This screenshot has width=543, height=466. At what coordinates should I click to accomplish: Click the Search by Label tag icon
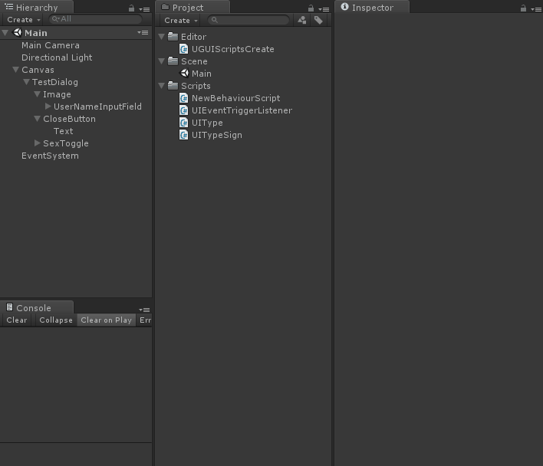click(318, 20)
